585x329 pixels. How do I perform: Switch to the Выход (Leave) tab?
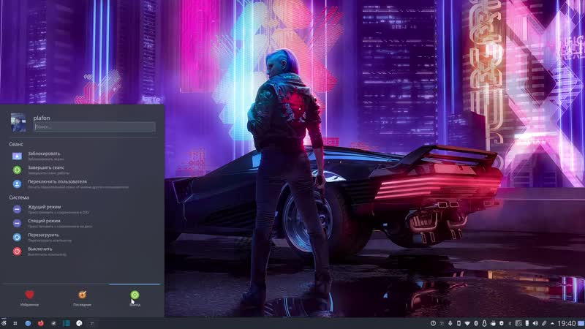click(x=135, y=298)
